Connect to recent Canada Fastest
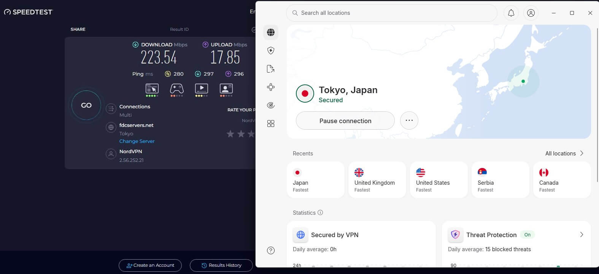The width and height of the screenshot is (599, 274). [562, 180]
